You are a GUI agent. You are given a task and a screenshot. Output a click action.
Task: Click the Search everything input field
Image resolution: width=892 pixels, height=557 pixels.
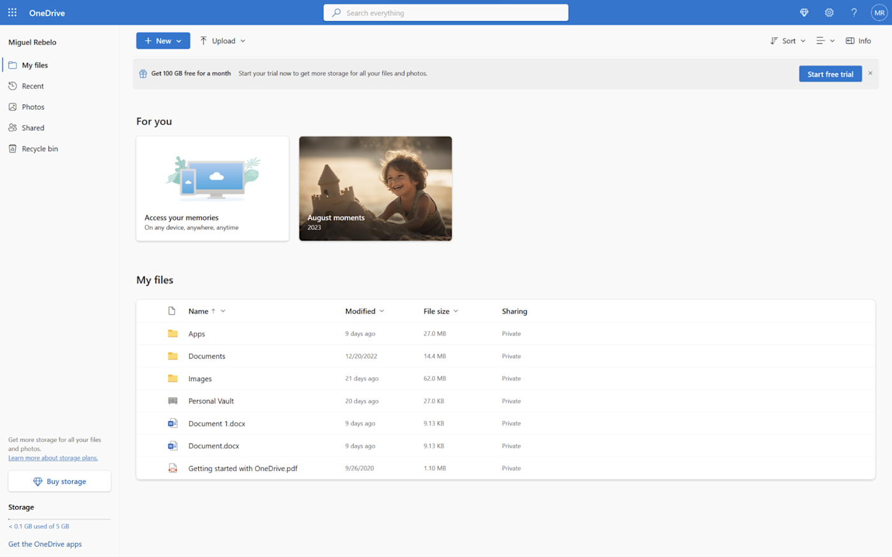click(x=446, y=13)
